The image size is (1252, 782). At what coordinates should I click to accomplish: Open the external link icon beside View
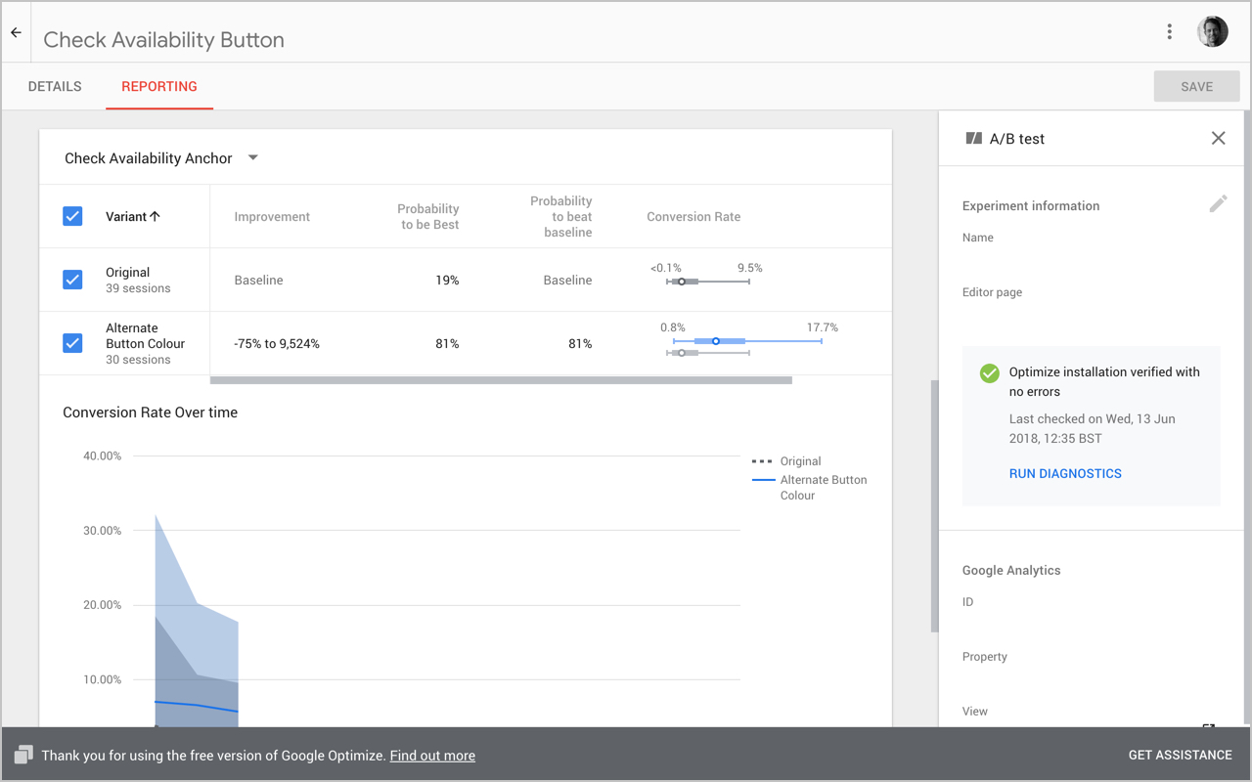tap(1208, 725)
